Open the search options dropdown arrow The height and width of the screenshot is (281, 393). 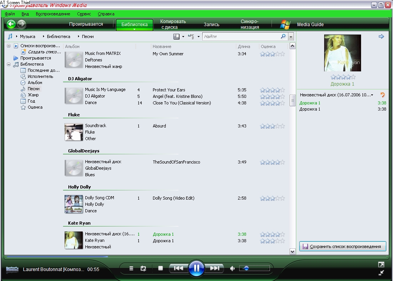click(x=291, y=37)
